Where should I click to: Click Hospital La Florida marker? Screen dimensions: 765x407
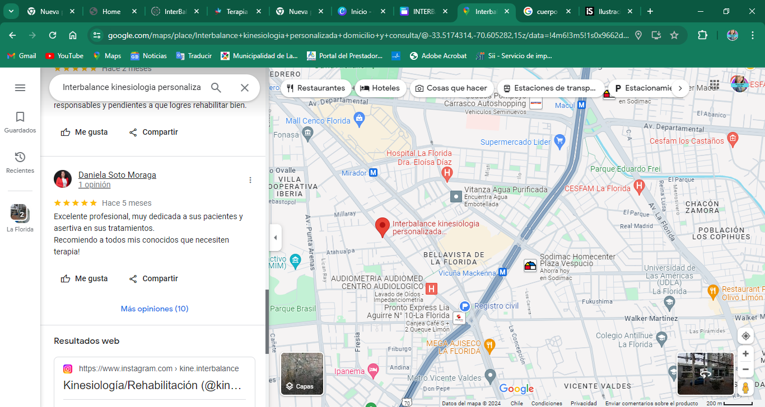[447, 174]
